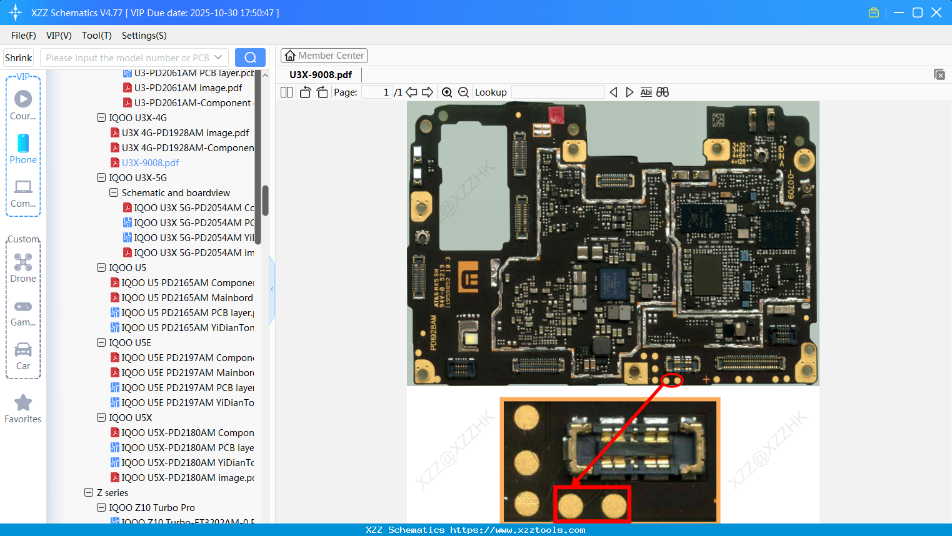
Task: Collapse the IQOO U3X-4G tree node
Action: pos(101,117)
